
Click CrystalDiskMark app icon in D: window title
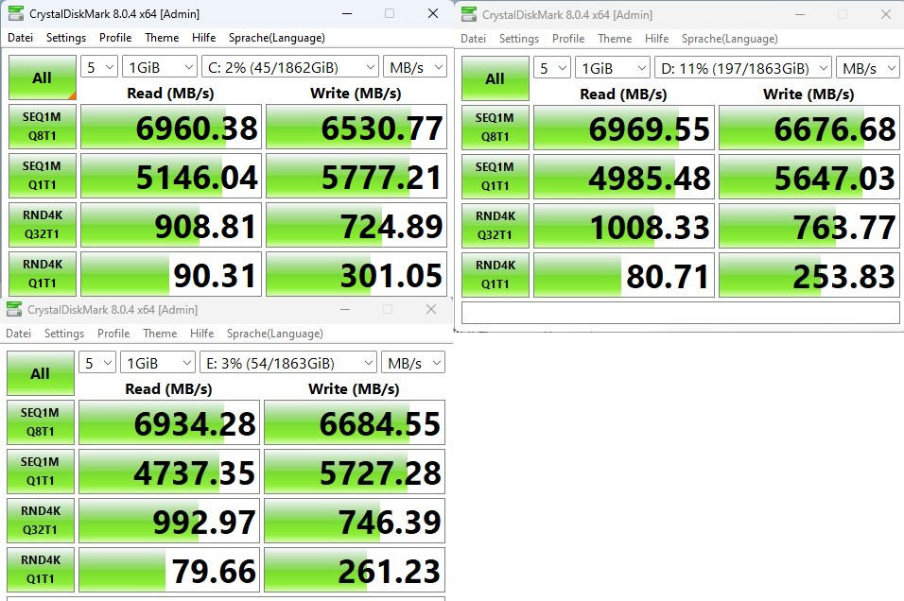[x=469, y=14]
